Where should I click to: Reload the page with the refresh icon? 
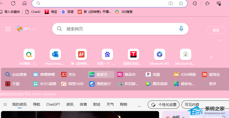13,3
